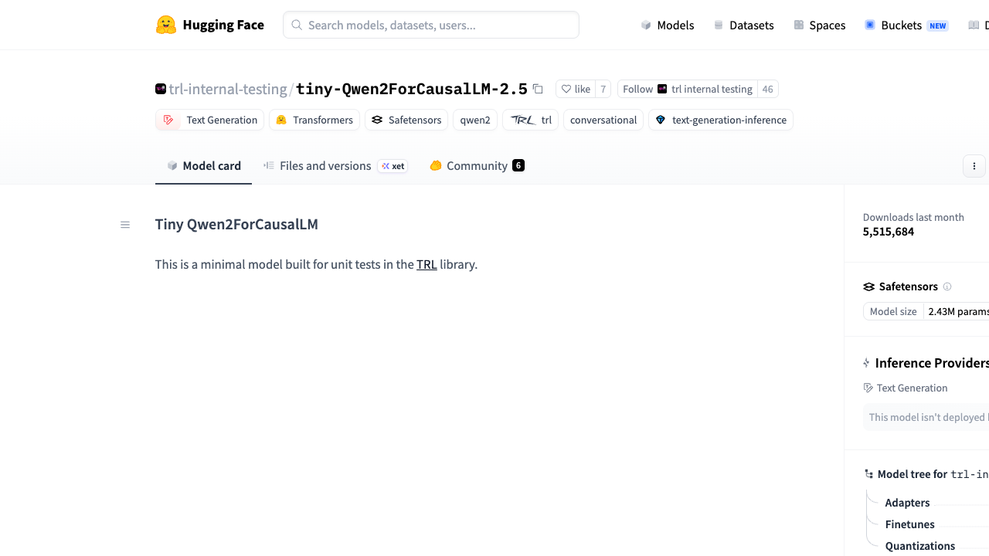This screenshot has height=556, width=989.
Task: Click the like count 7
Action: tap(603, 89)
